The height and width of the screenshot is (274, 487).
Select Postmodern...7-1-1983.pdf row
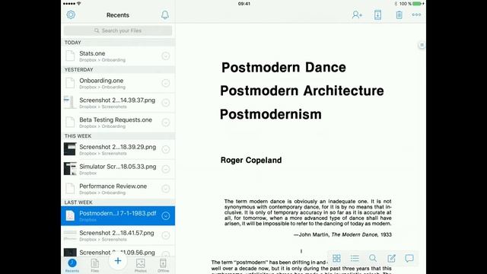(x=118, y=215)
